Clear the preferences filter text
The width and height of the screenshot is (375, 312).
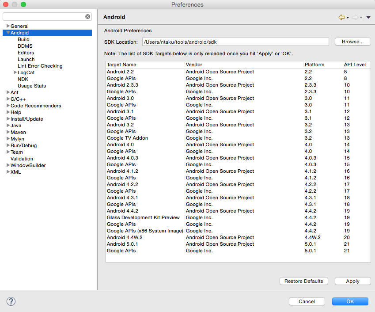pos(87,16)
